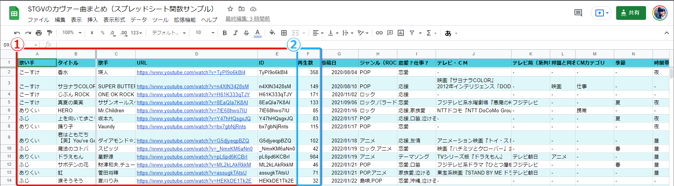Click the green 共有 share button
Viewport: 674px width, 186px height.
(x=631, y=13)
